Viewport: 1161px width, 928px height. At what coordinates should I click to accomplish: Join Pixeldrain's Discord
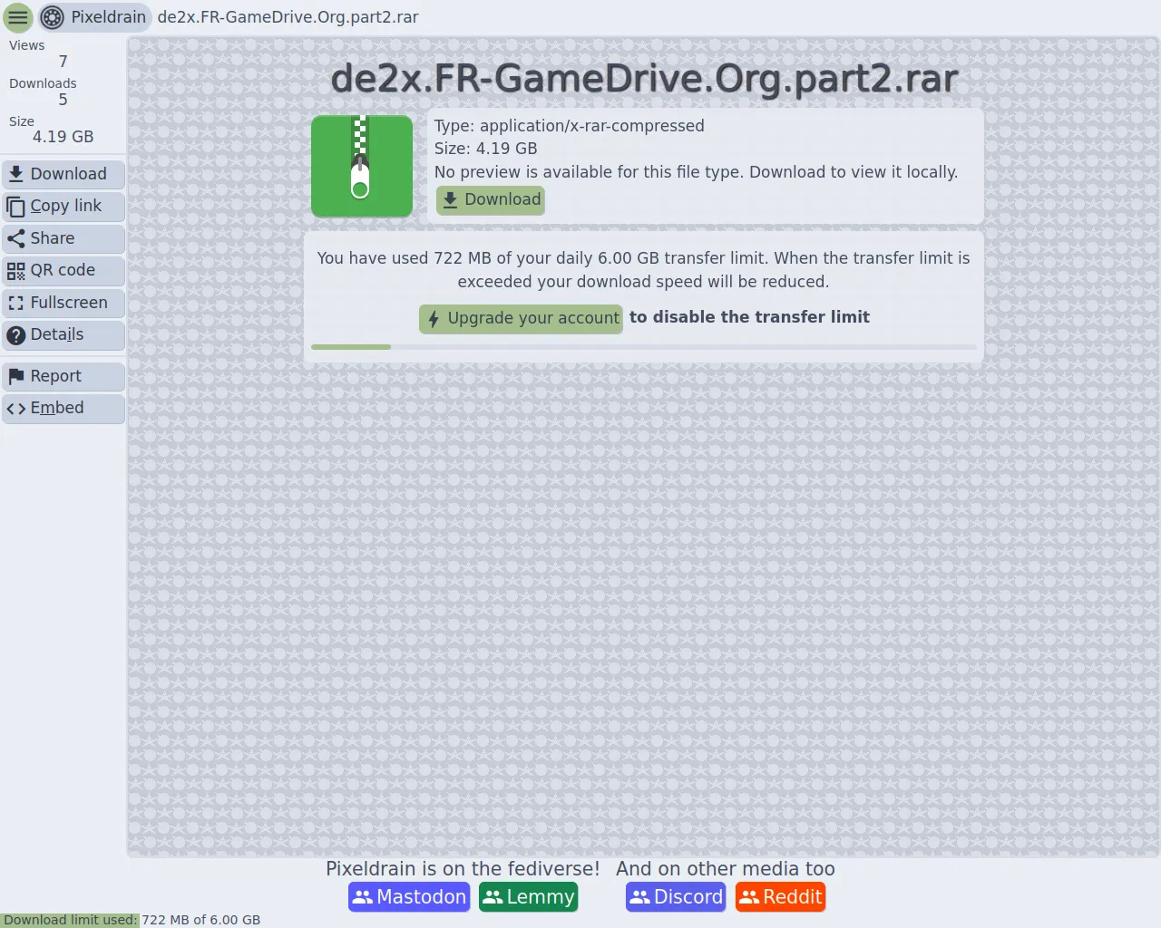click(676, 897)
